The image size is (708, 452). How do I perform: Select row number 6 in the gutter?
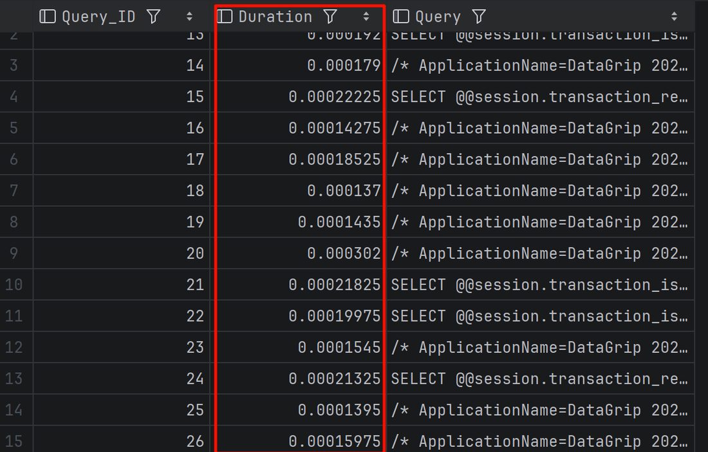(x=14, y=159)
